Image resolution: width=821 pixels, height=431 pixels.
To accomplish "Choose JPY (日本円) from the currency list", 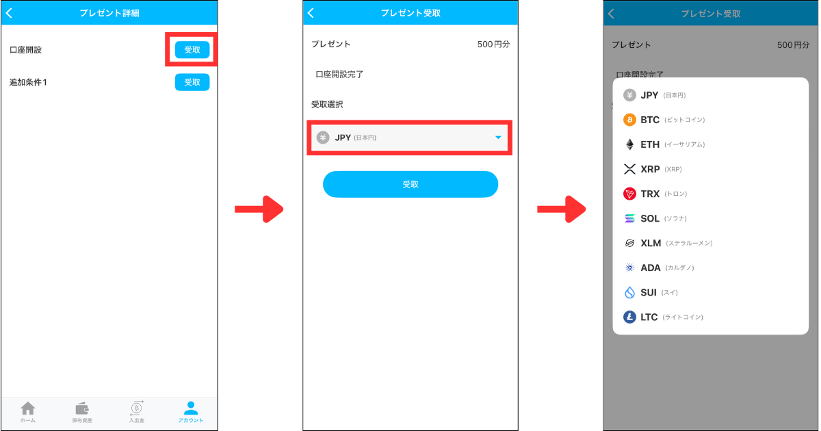I will coord(650,95).
